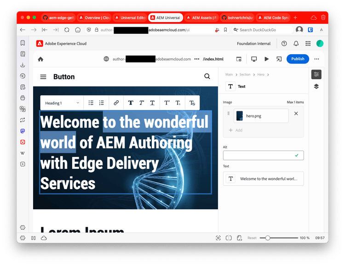345x265 pixels.
Task: Capture page with status bar camera icon
Action: [218, 238]
